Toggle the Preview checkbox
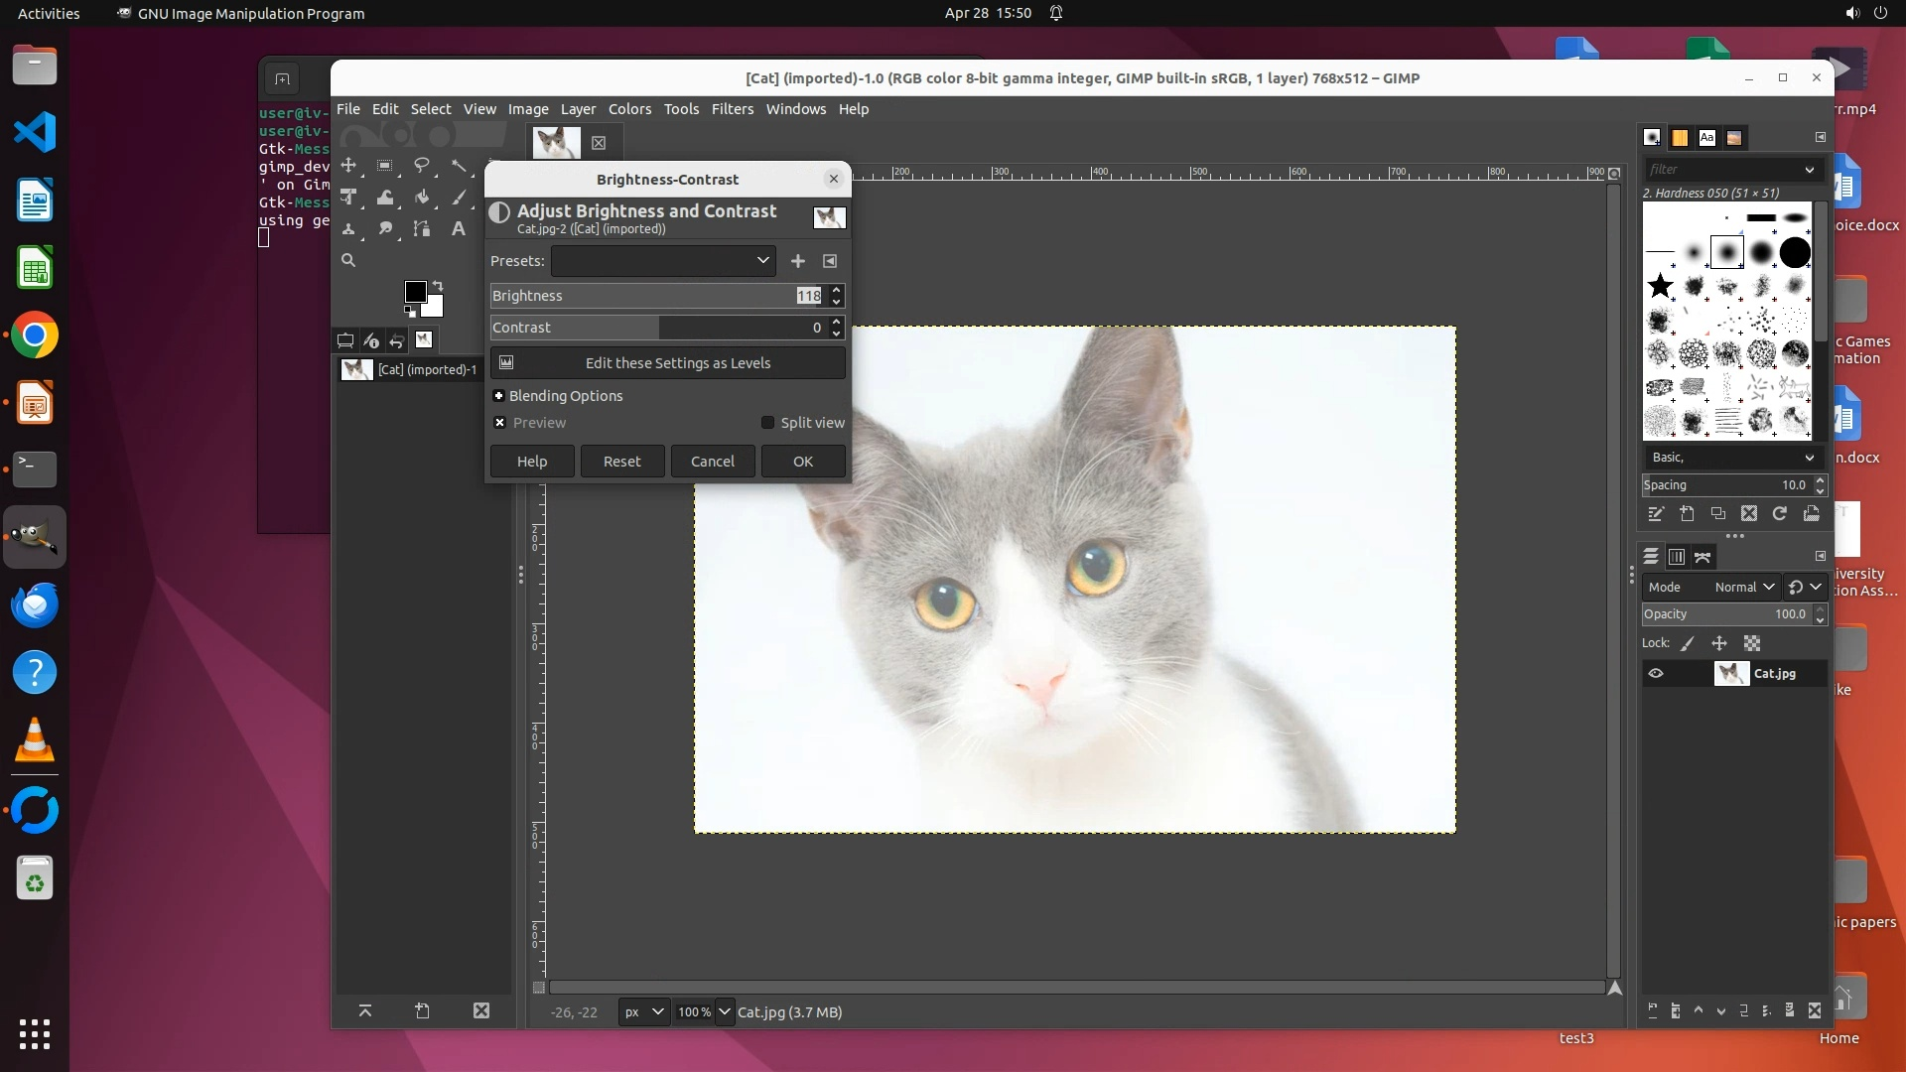The height and width of the screenshot is (1072, 1906). (x=500, y=423)
